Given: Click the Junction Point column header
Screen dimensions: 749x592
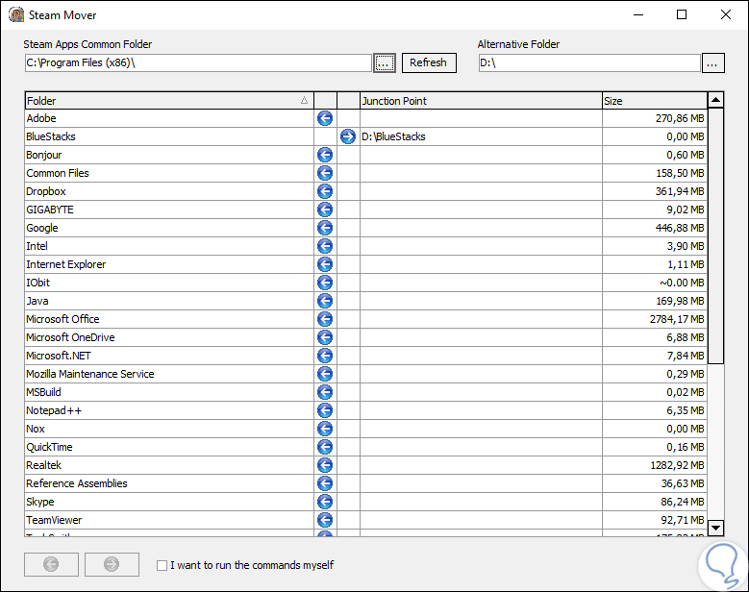Looking at the screenshot, I should pos(481,101).
